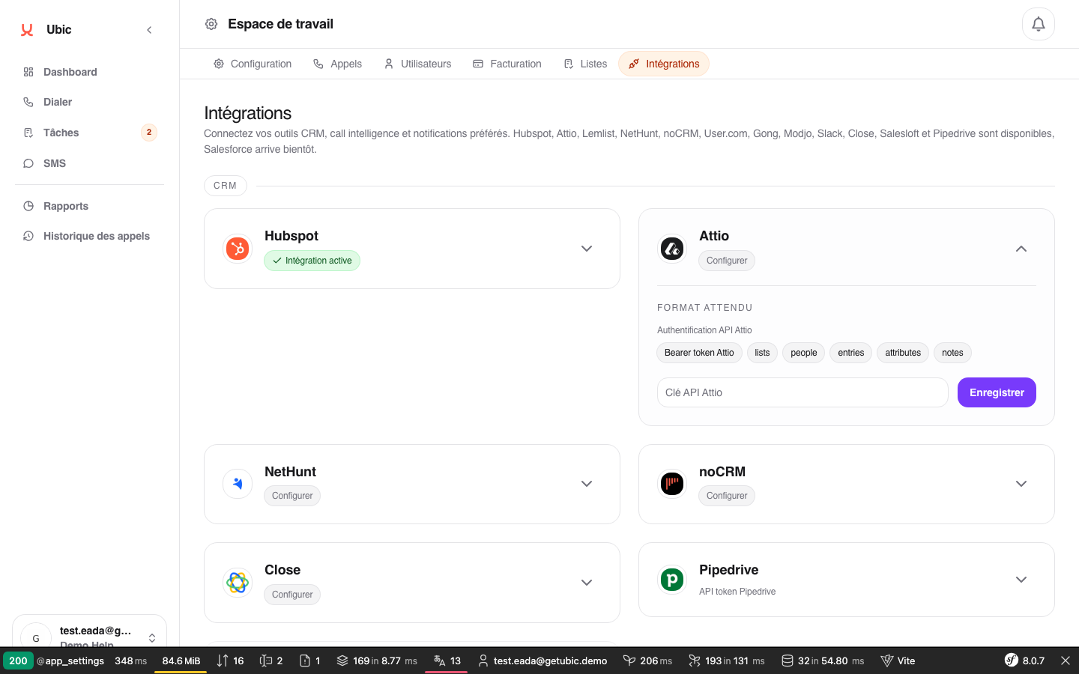Open the translation panel showing 13
The height and width of the screenshot is (674, 1079).
pyautogui.click(x=447, y=661)
